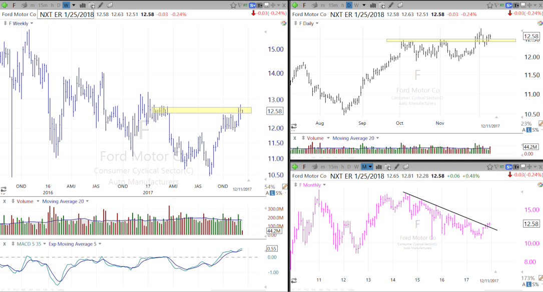Click the color wheel icon on weekly chart

[284, 23]
